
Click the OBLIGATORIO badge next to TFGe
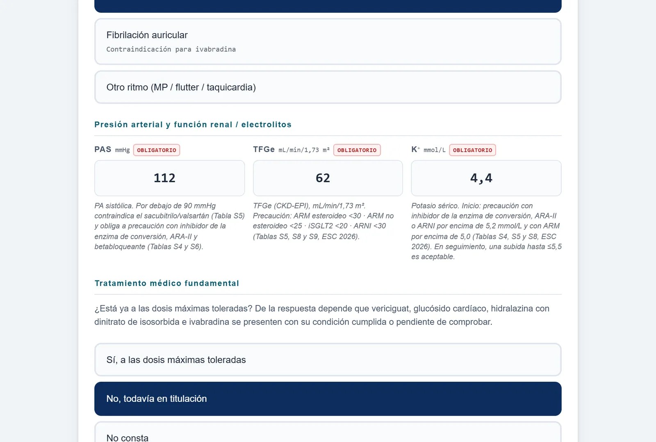click(x=357, y=150)
